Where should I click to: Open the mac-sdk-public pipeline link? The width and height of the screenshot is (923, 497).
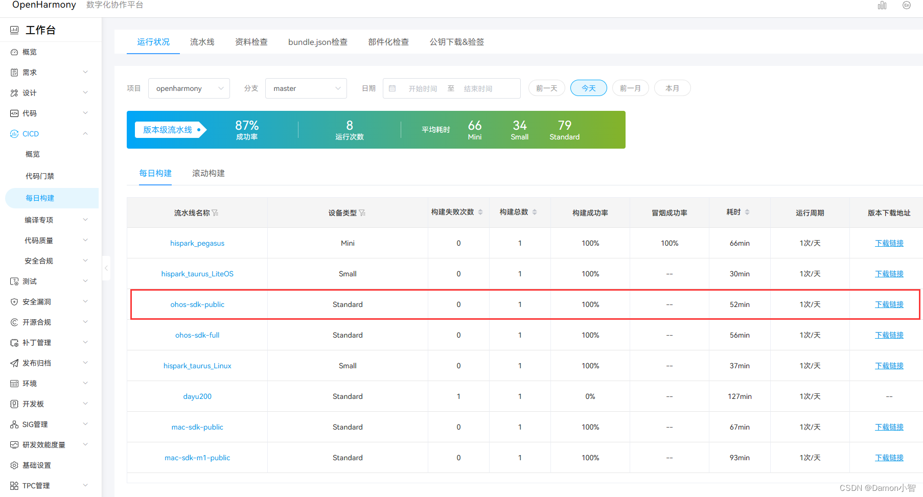[197, 427]
